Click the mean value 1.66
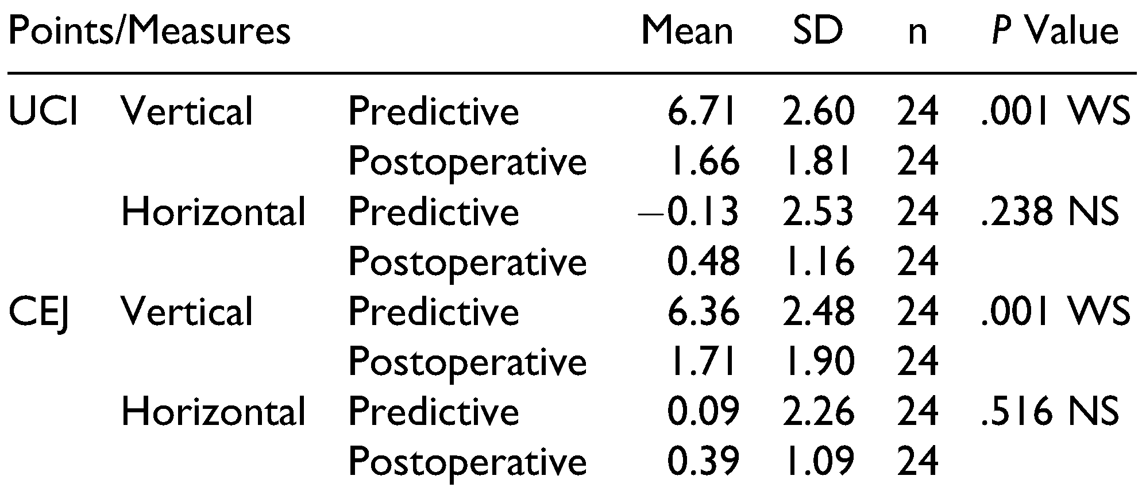The image size is (1142, 491). click(x=702, y=162)
